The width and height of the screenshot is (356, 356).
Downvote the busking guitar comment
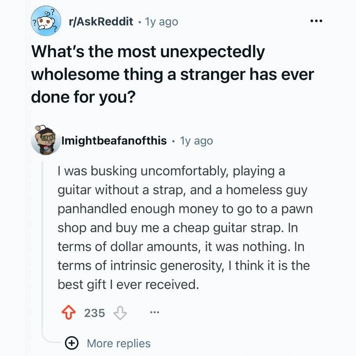tap(119, 313)
